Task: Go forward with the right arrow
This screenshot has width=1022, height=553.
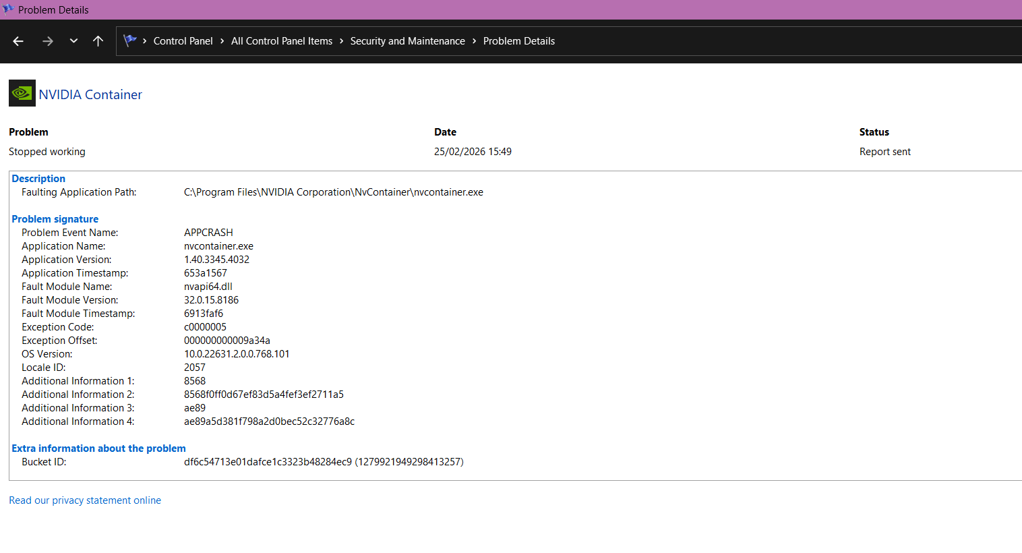Action: pyautogui.click(x=47, y=41)
